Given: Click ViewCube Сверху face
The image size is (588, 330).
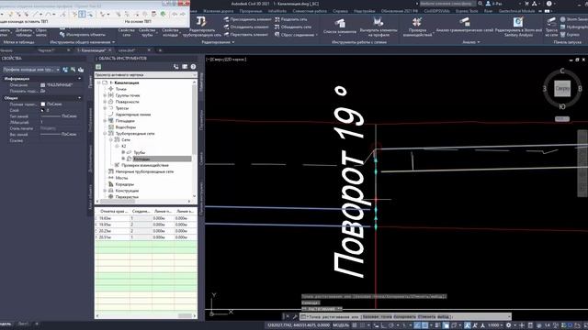Looking at the screenshot, I should coord(562,89).
